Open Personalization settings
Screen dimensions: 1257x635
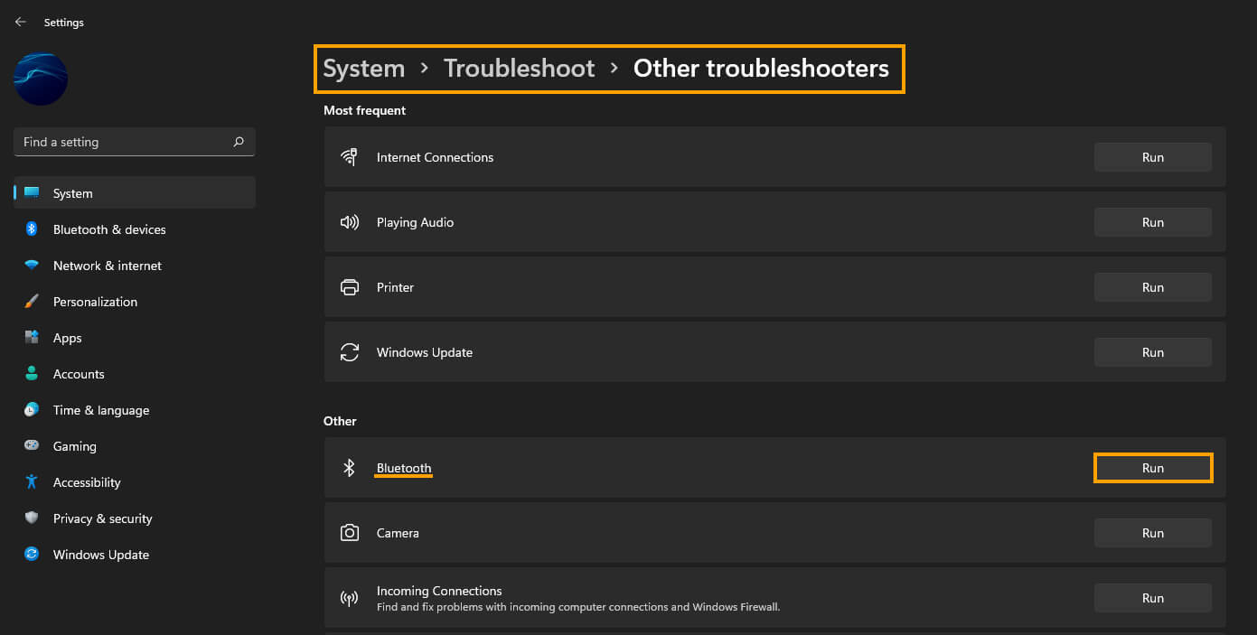point(135,302)
